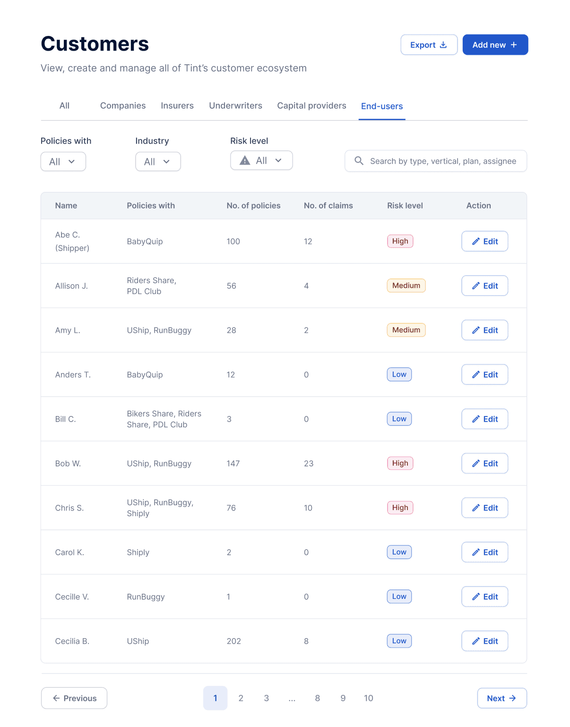Click the claims value 23

[x=309, y=464]
